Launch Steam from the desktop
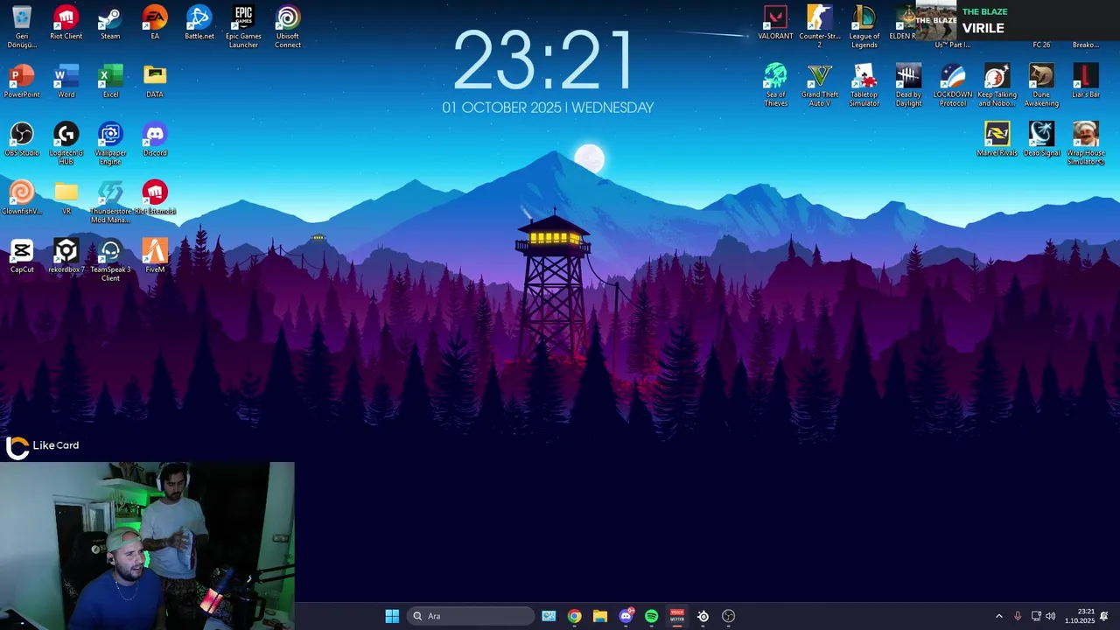Viewport: 1120px width, 630px height. 110,24
